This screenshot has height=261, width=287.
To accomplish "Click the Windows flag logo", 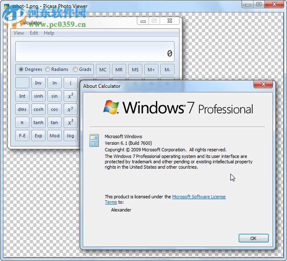I will pyautogui.click(x=111, y=107).
